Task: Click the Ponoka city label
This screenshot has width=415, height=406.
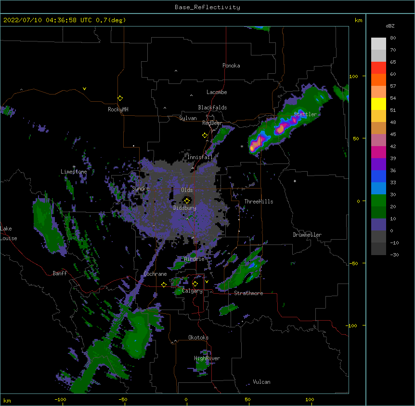Action: (231, 66)
